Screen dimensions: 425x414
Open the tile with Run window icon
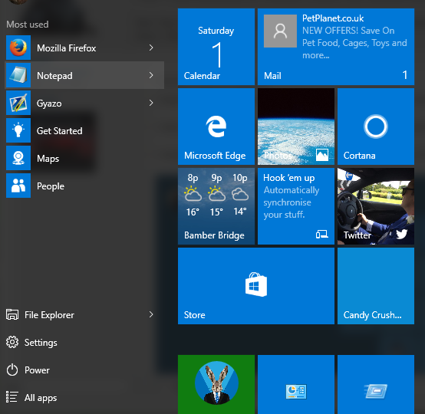coord(376,384)
